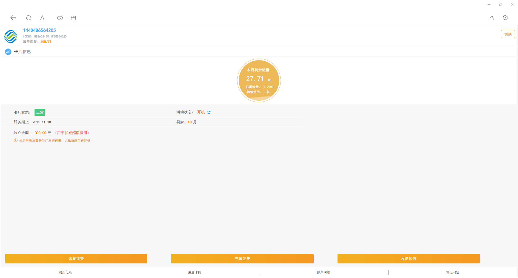
Task: Click the copy link icon
Action: point(60,18)
